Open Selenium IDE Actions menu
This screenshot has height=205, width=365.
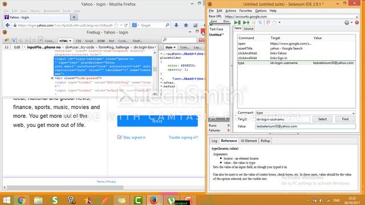pos(230,11)
